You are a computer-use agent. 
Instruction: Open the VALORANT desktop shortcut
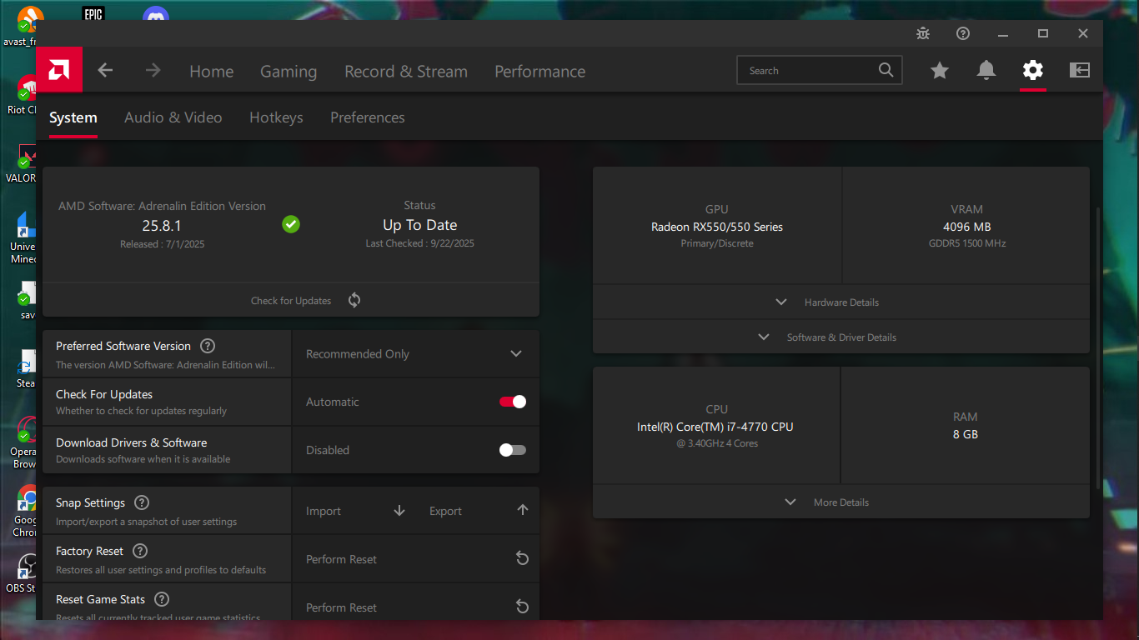[x=23, y=163]
